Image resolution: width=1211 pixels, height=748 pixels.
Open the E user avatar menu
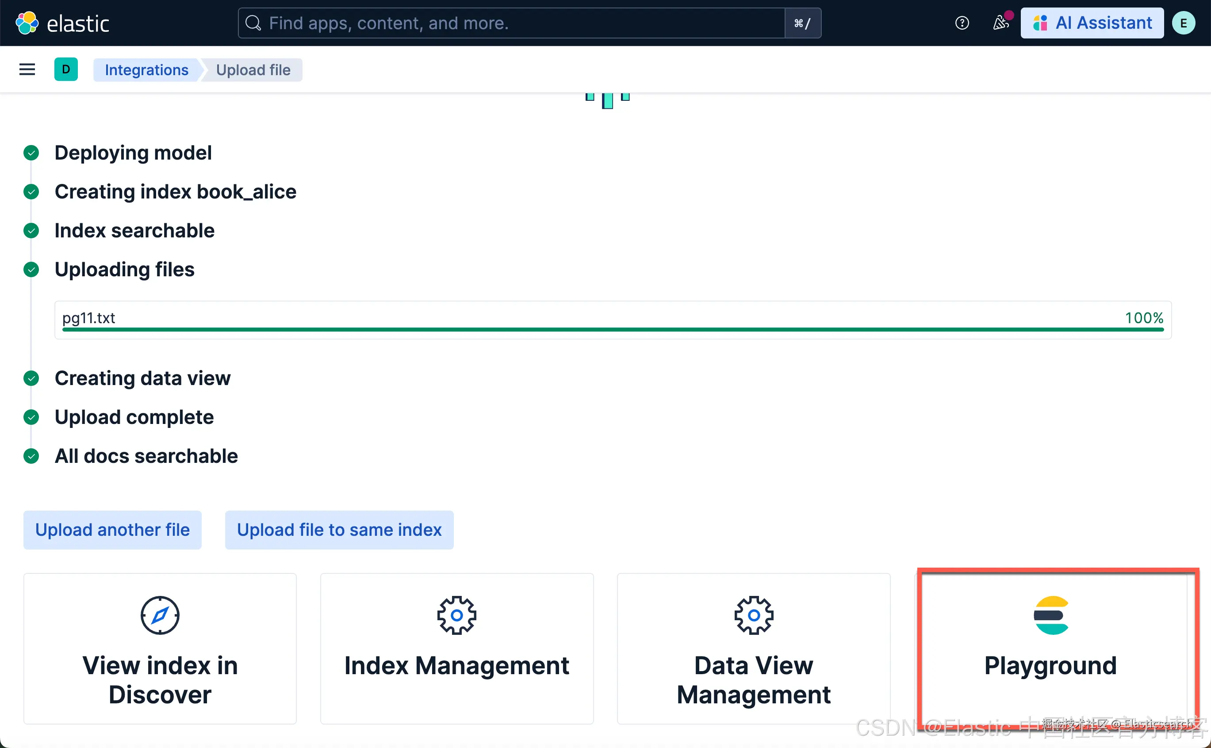tap(1183, 23)
